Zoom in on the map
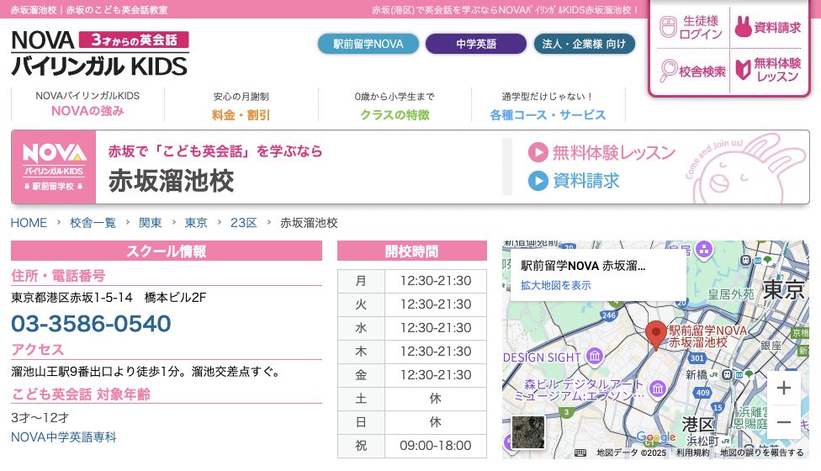 click(784, 388)
